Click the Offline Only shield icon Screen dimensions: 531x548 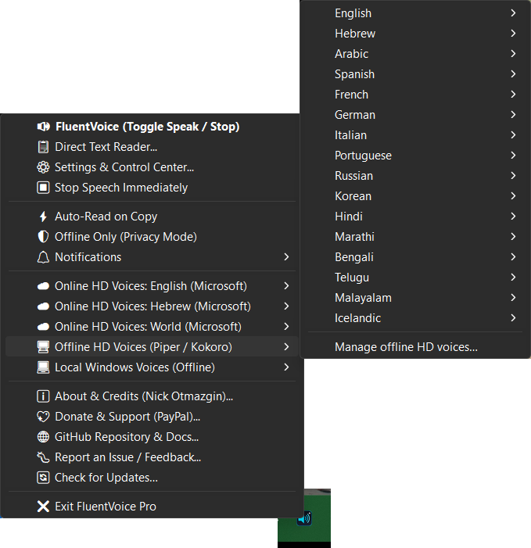click(43, 237)
